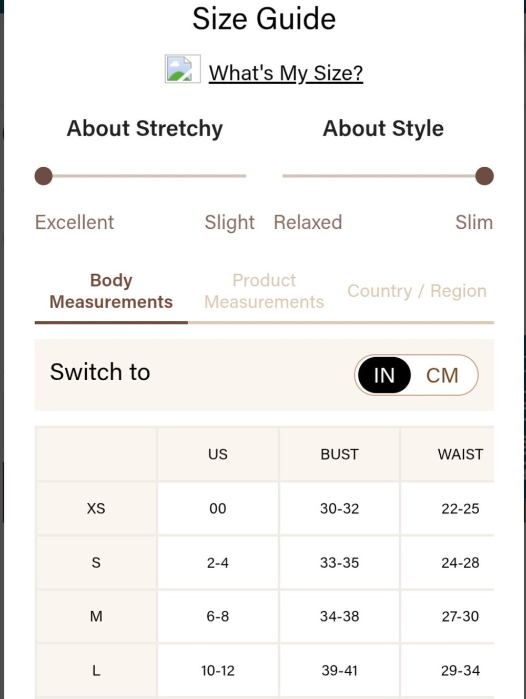Screen dimensions: 526x699
Task: Click the About Style slider handle
Action: point(484,176)
